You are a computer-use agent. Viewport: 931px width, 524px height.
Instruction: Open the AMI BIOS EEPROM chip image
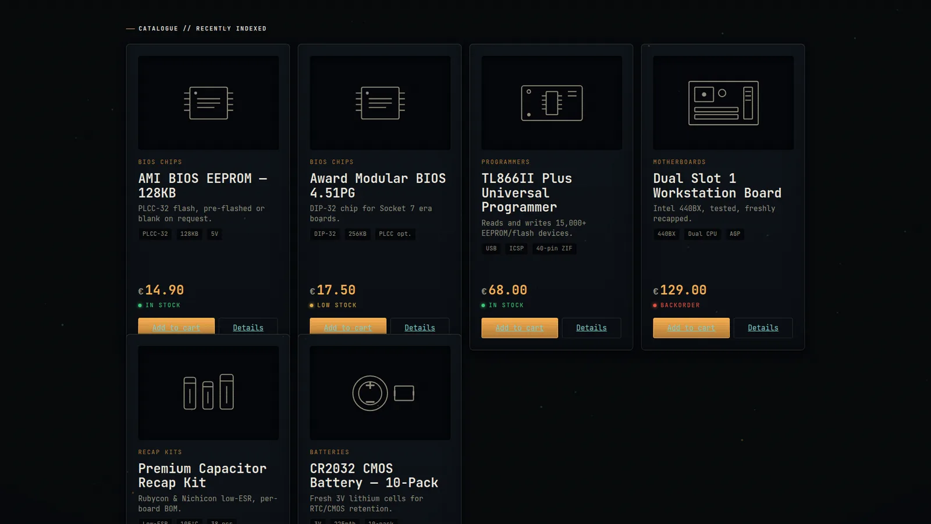coord(208,103)
